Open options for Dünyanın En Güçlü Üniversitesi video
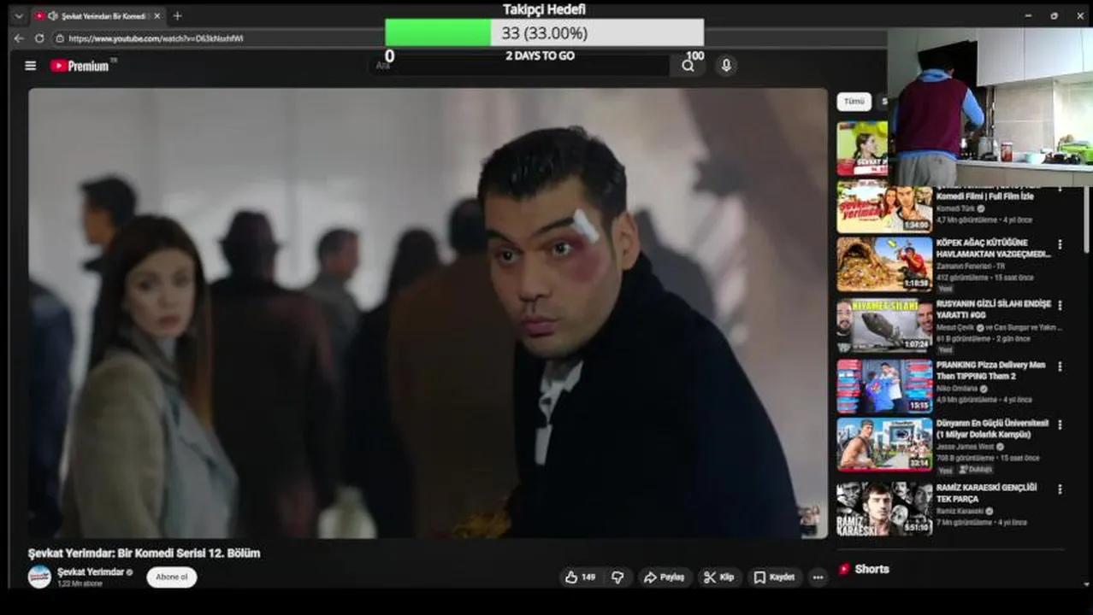 1060,425
